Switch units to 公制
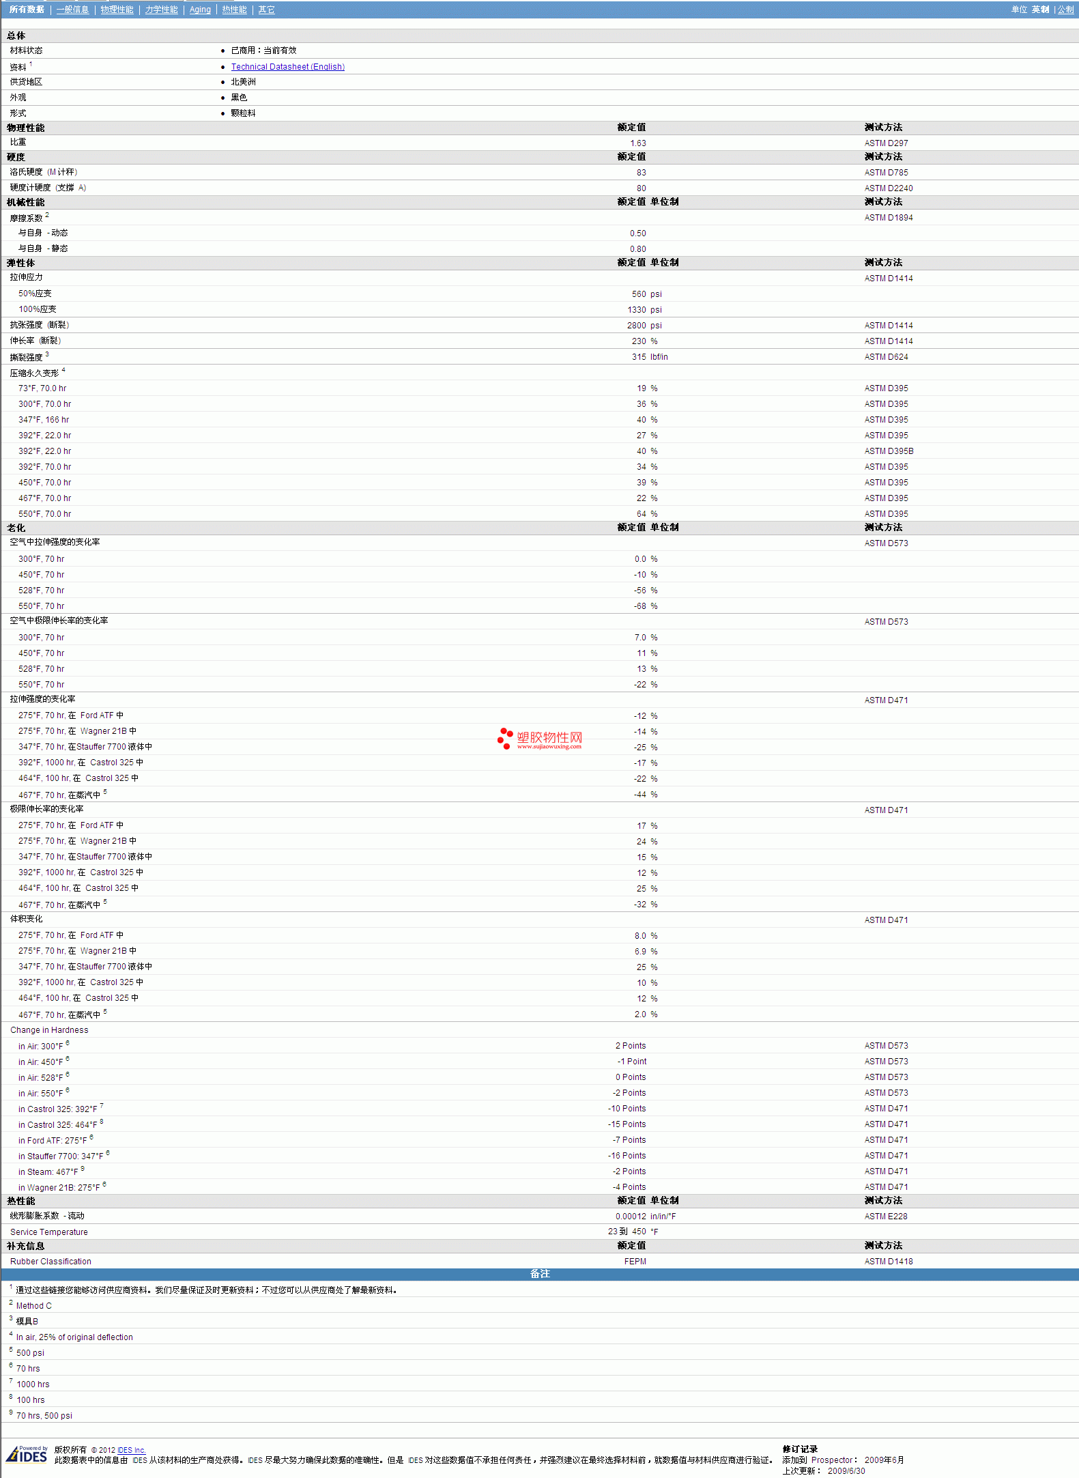The width and height of the screenshot is (1079, 1478). point(1065,10)
